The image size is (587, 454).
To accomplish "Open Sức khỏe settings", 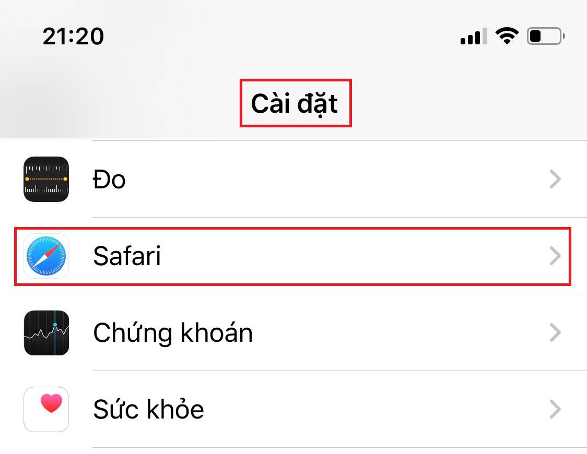I will 292,409.
